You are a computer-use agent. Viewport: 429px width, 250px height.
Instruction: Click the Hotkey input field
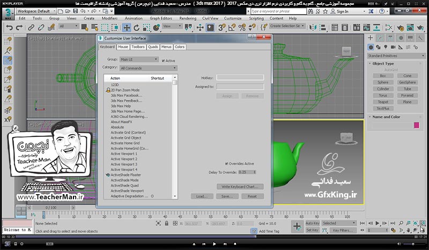[x=240, y=78]
